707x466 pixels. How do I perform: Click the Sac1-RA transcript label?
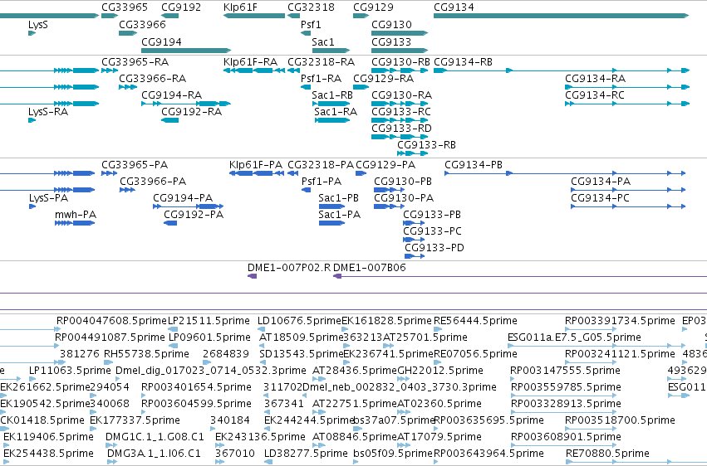coord(336,112)
